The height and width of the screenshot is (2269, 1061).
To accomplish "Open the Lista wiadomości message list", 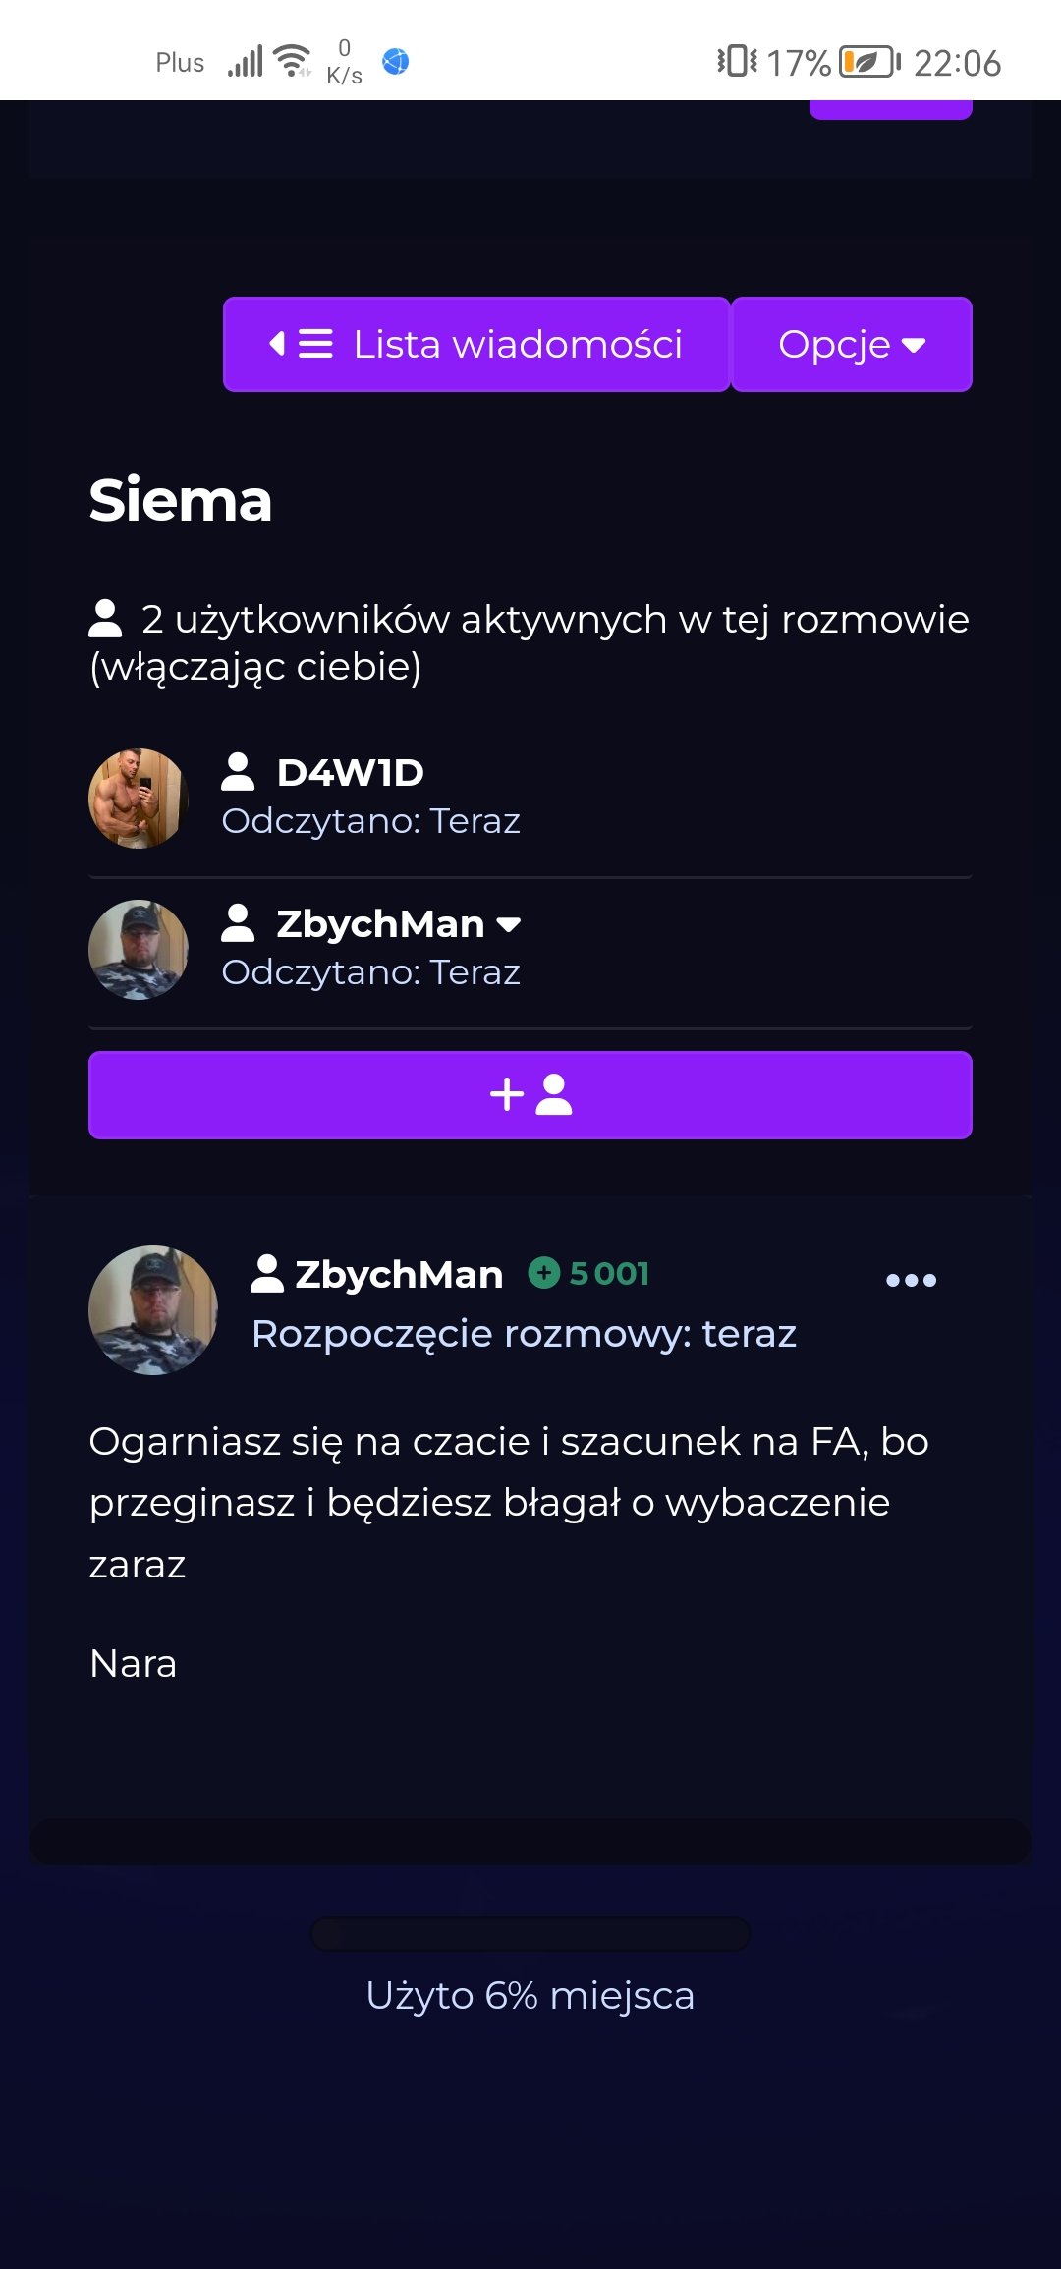I will [x=476, y=345].
